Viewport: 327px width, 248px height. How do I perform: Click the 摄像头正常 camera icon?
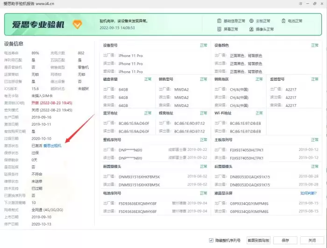[251, 29]
